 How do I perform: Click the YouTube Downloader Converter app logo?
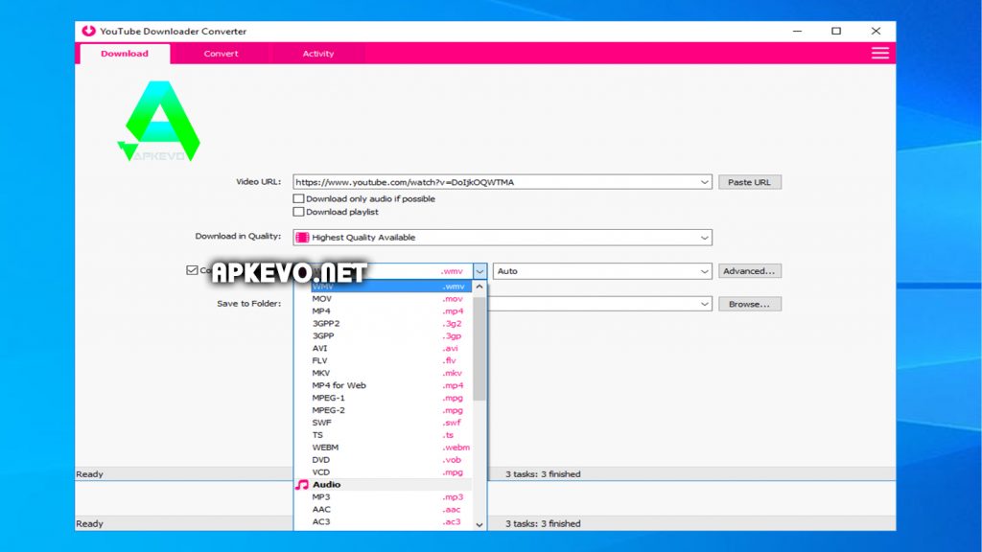coord(89,31)
